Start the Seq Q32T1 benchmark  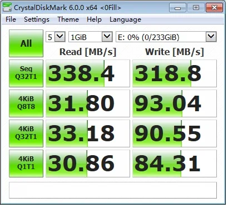(26, 73)
